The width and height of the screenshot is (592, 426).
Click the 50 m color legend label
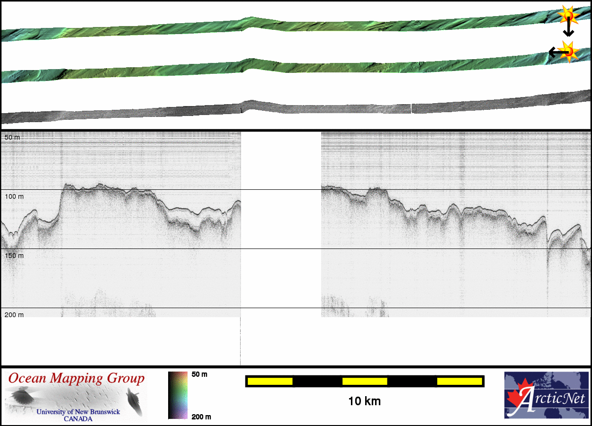199,374
